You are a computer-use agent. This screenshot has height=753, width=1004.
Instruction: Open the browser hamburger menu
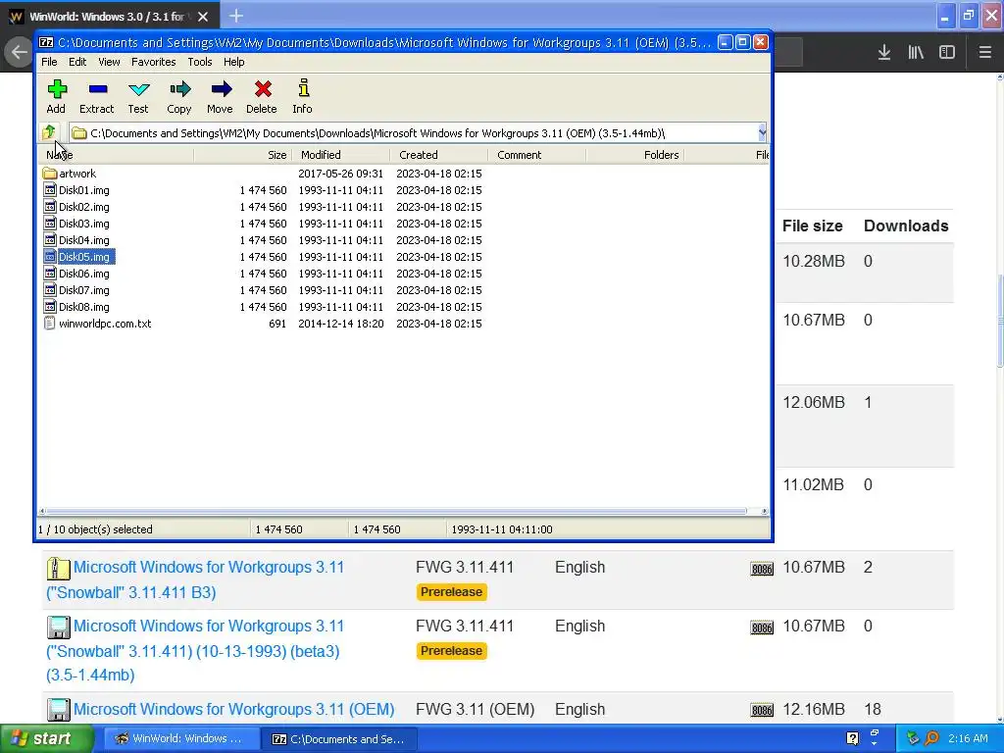(x=985, y=53)
